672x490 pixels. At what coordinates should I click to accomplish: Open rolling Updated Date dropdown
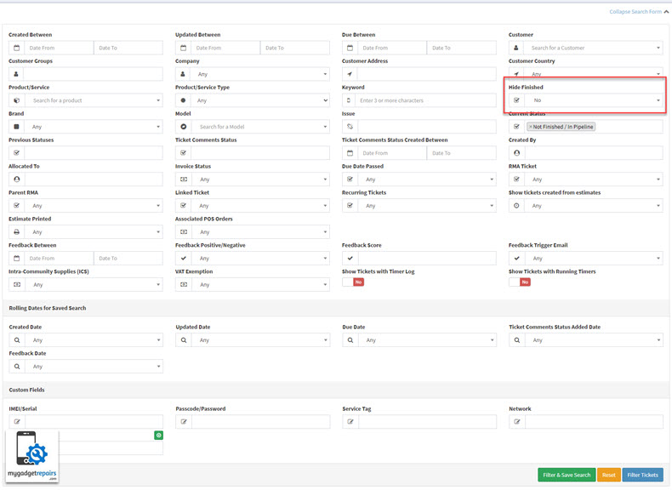tap(260, 340)
